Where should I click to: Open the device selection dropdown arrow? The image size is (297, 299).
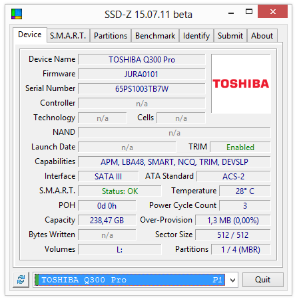point(232,280)
